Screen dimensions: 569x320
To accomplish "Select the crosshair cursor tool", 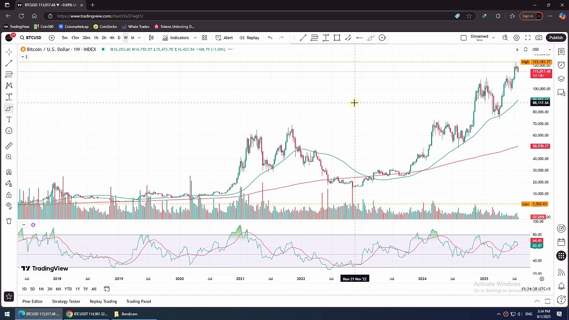I will tap(9, 52).
